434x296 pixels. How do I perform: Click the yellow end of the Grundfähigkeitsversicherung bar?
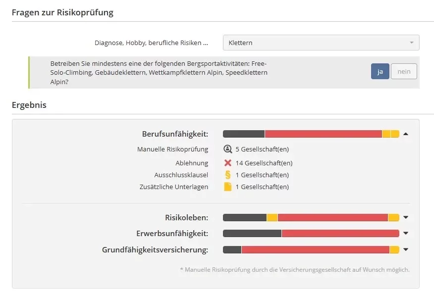click(395, 249)
